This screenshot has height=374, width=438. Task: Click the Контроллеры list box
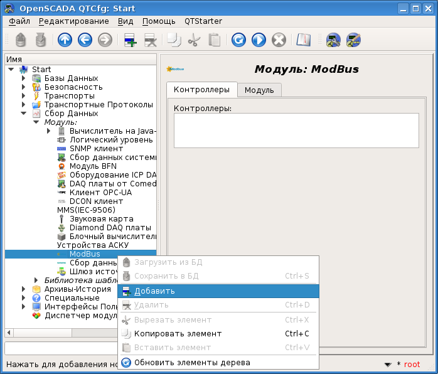296,129
